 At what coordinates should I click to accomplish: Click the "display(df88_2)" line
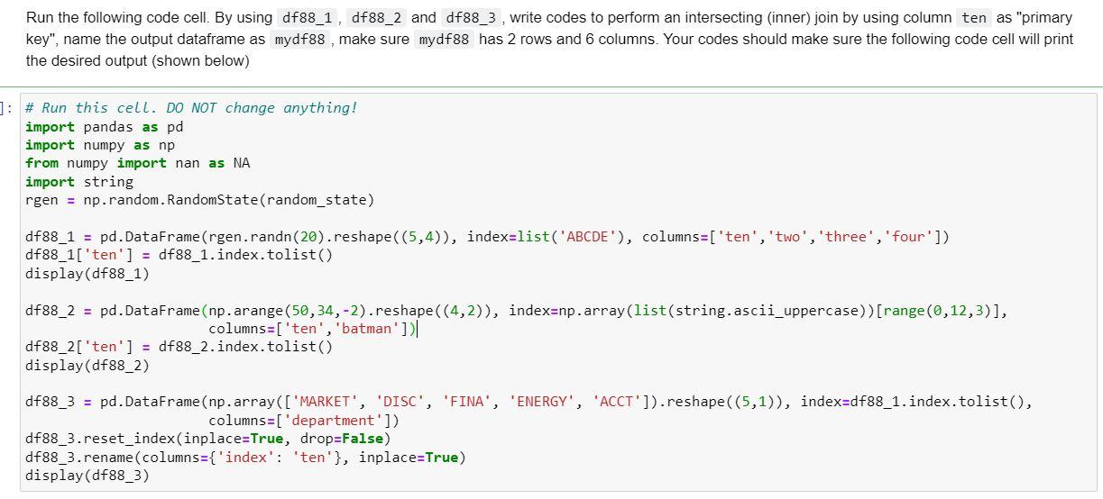point(87,366)
